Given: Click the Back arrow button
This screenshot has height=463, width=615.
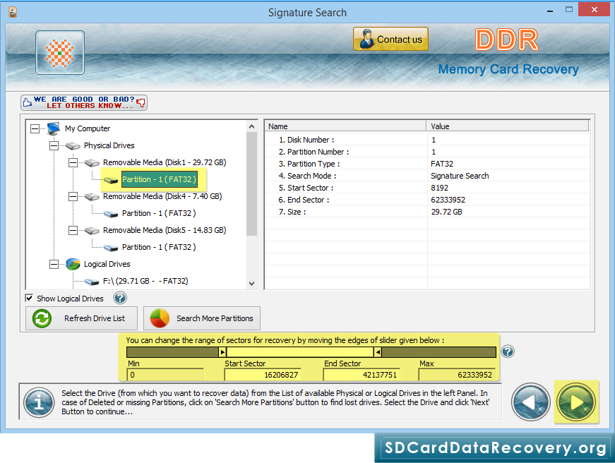Looking at the screenshot, I should click(531, 402).
